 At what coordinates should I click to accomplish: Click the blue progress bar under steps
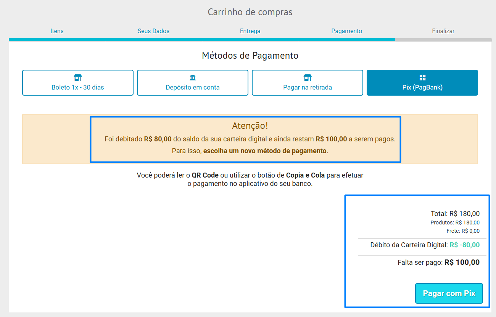202,40
